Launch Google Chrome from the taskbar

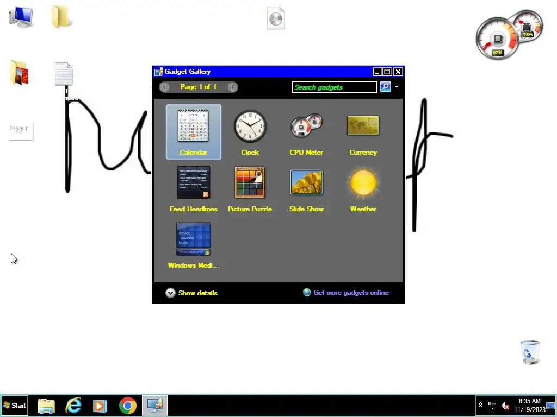pos(127,406)
